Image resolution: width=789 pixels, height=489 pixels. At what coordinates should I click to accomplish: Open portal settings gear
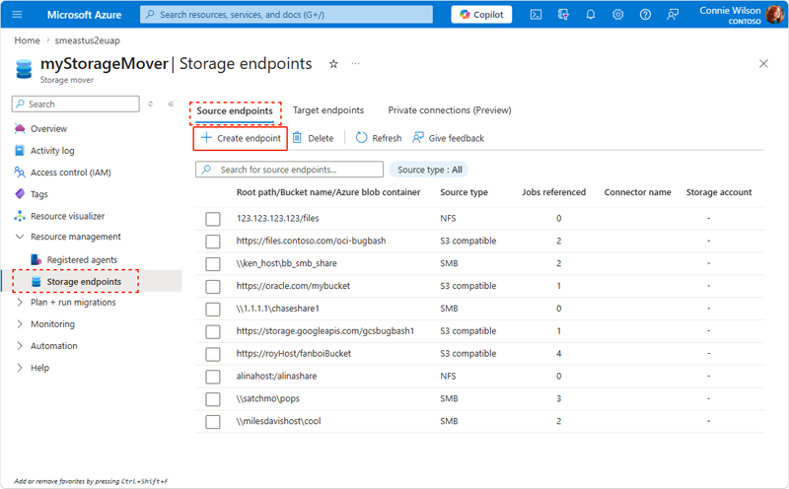pos(618,15)
